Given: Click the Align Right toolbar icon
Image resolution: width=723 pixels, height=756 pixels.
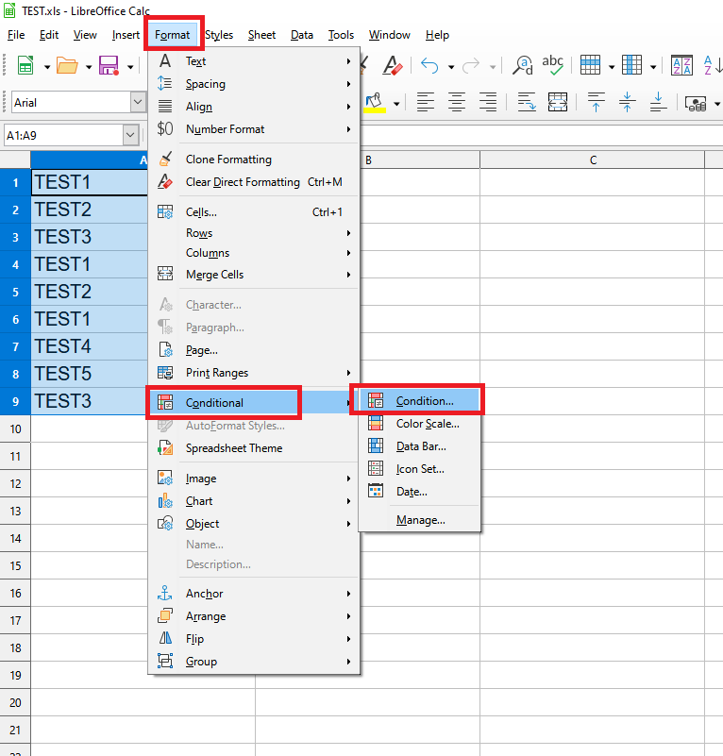Looking at the screenshot, I should coord(488,102).
